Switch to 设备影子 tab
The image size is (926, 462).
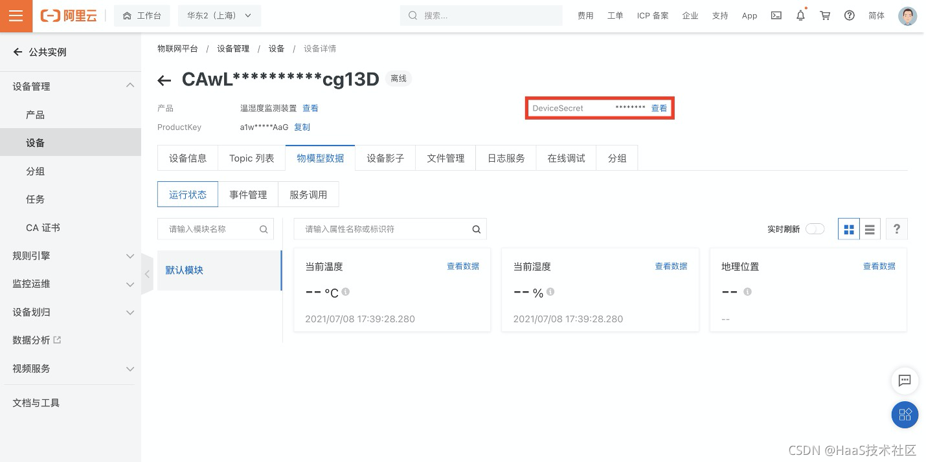point(385,158)
